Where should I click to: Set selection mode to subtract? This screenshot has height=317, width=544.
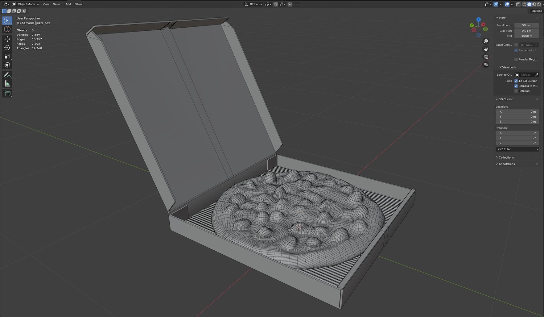coord(14,11)
